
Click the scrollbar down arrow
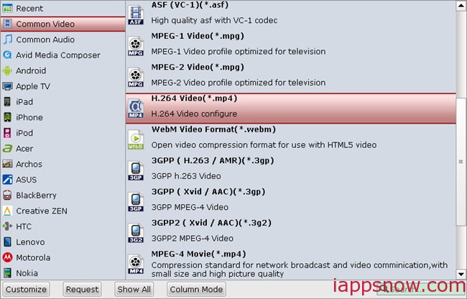(461, 275)
